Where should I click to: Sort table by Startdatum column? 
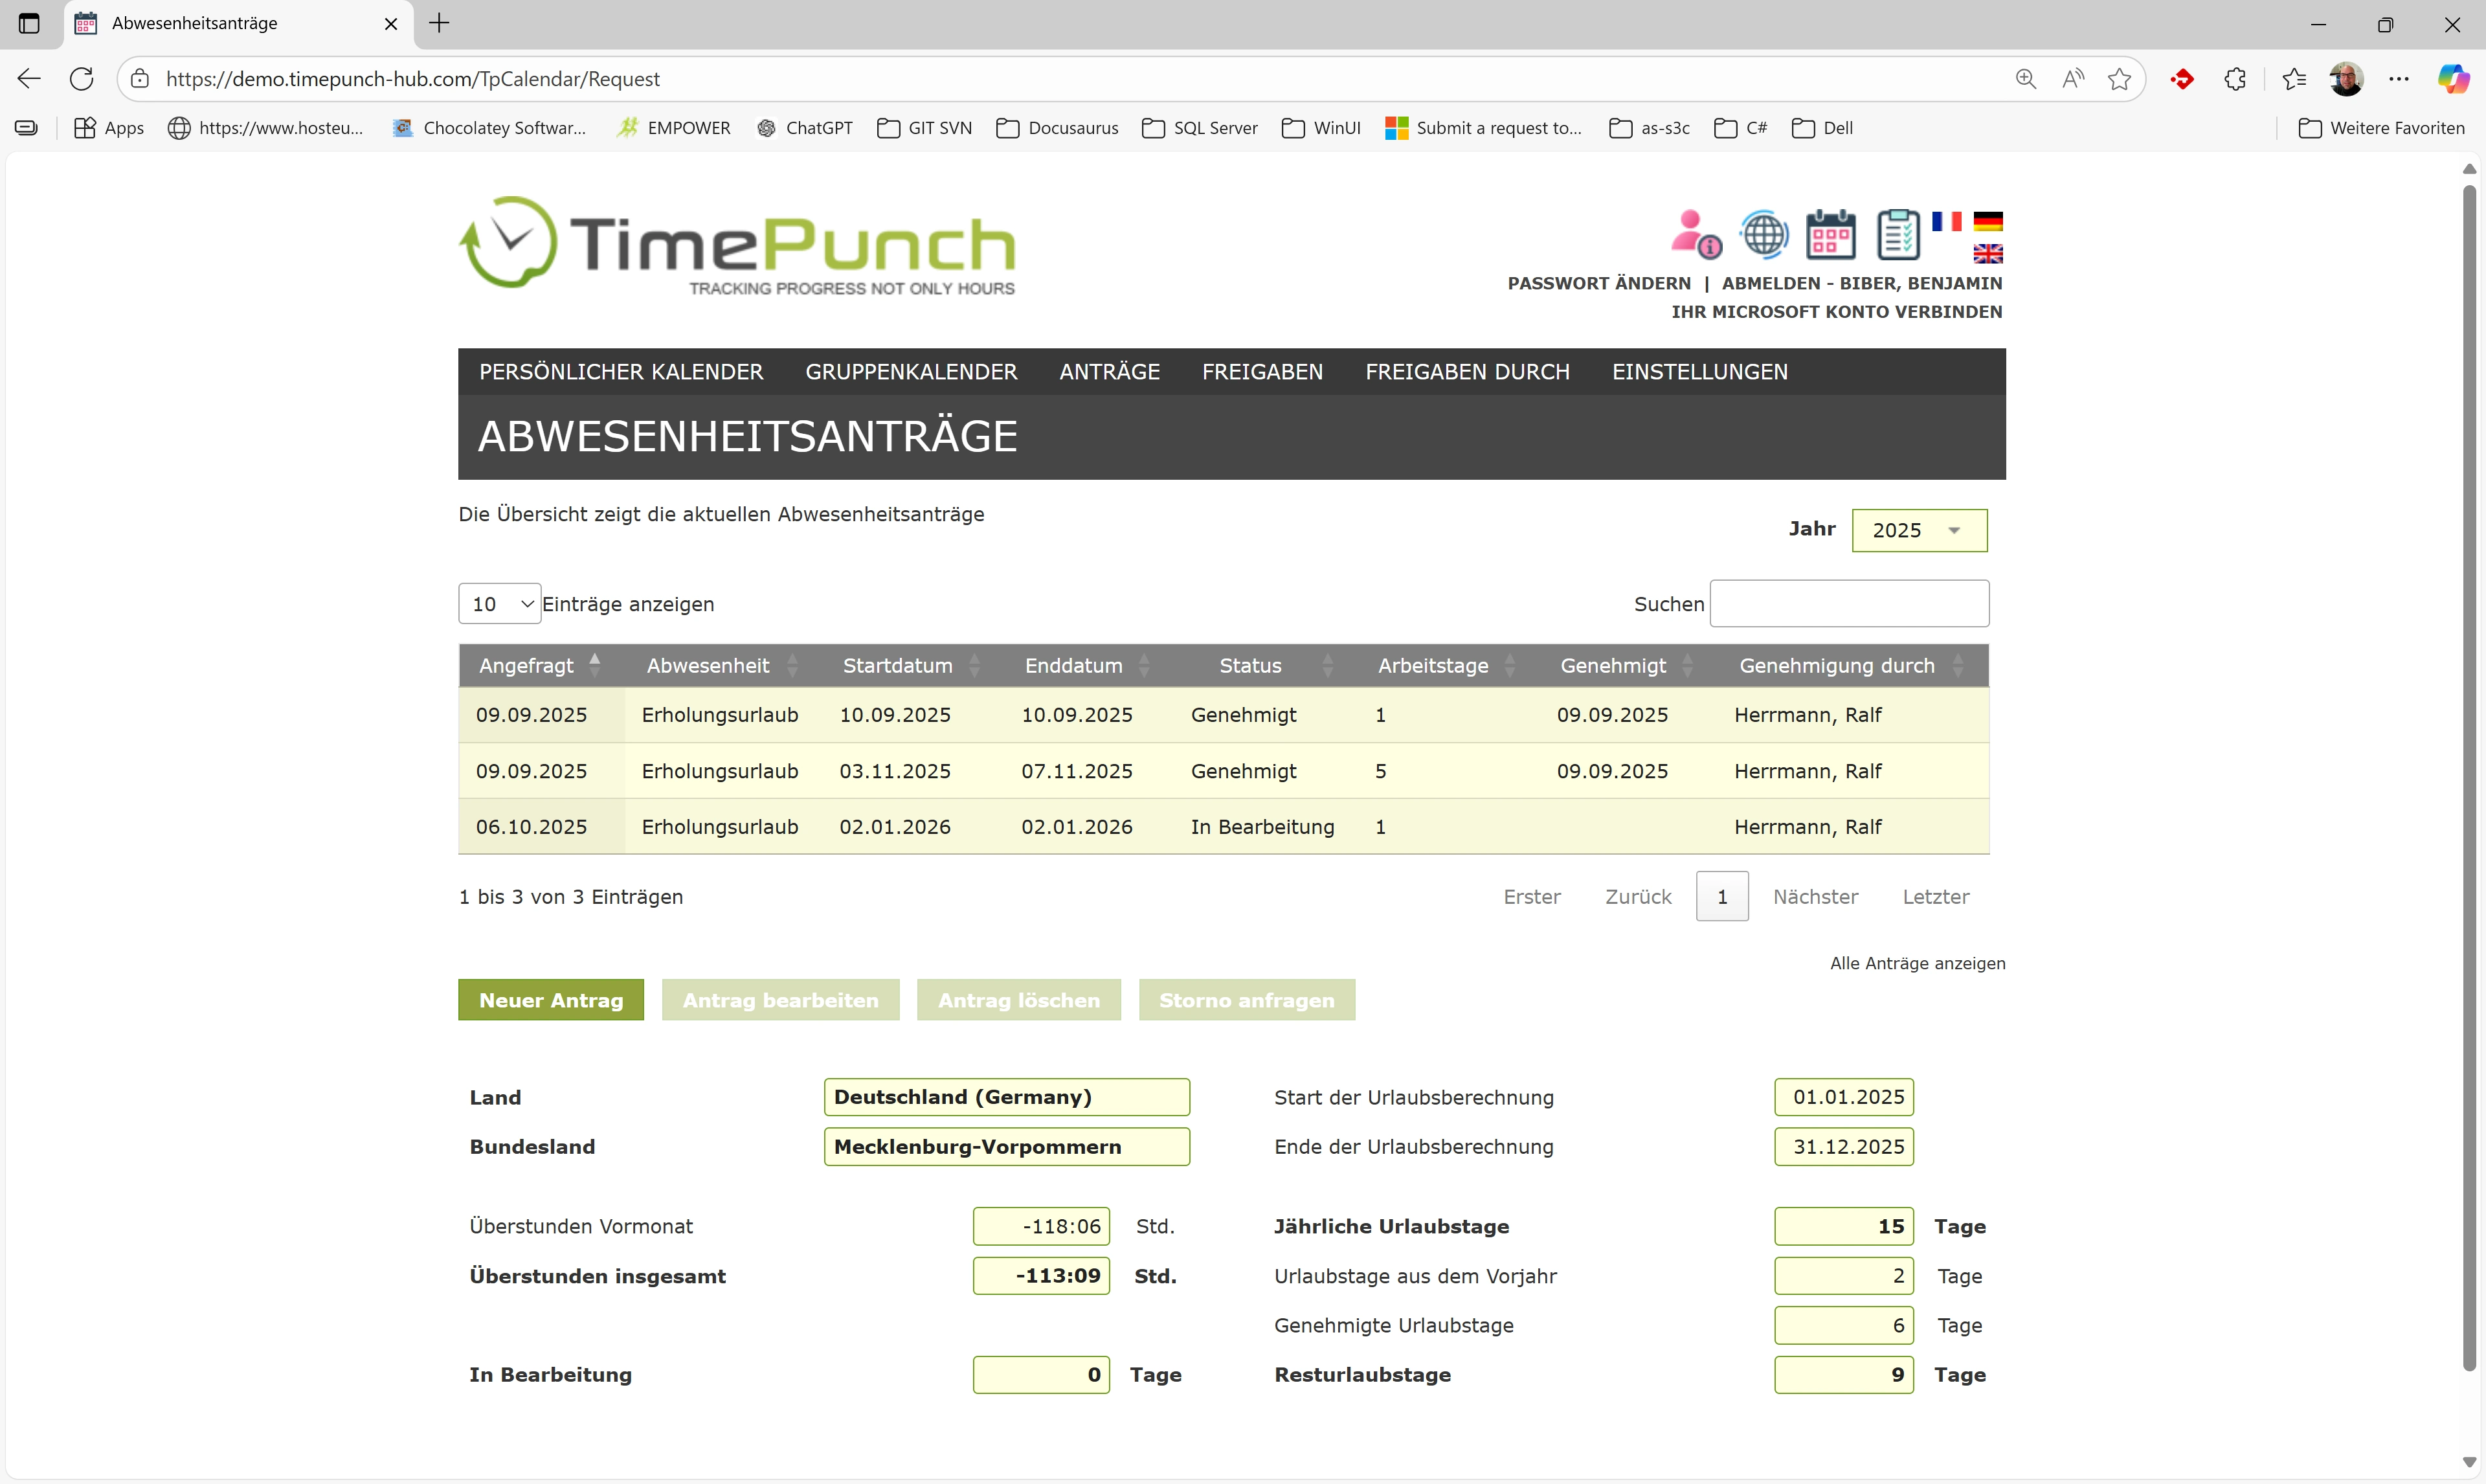[x=897, y=666]
